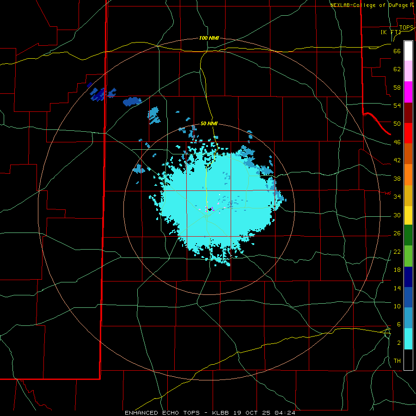Click the "62" legend value

coord(397,69)
